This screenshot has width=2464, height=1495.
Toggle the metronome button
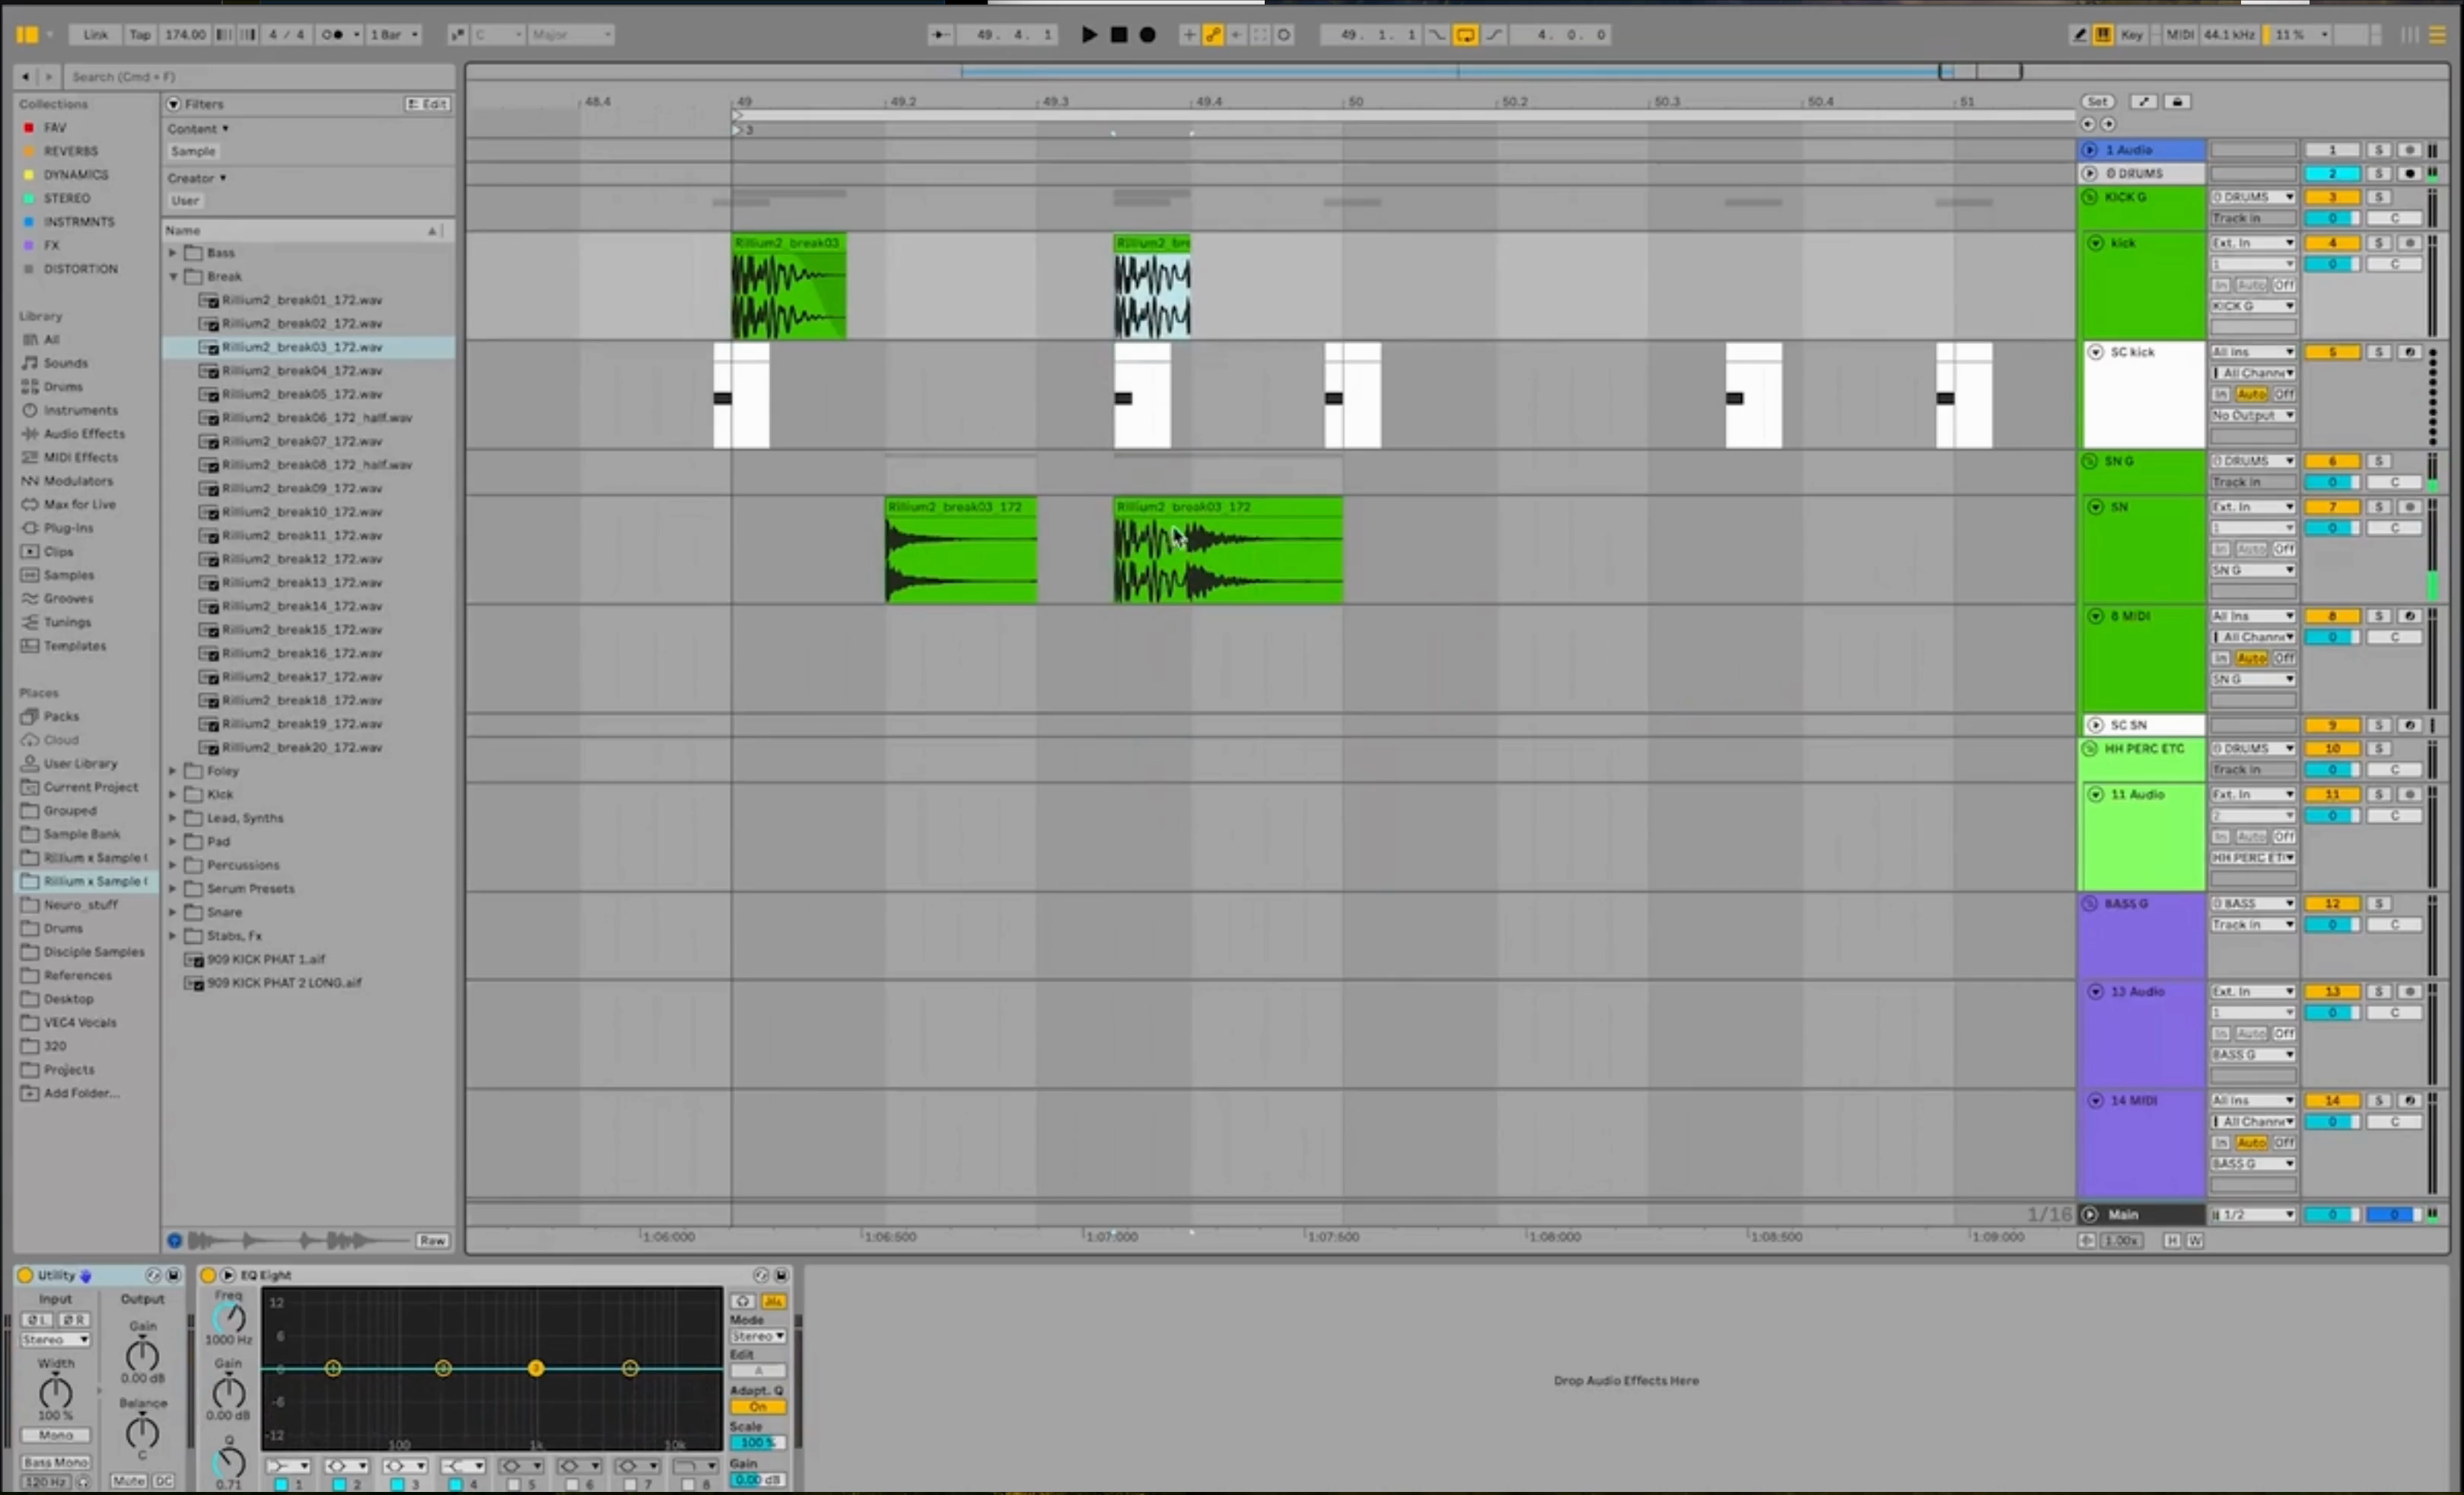(x=334, y=35)
